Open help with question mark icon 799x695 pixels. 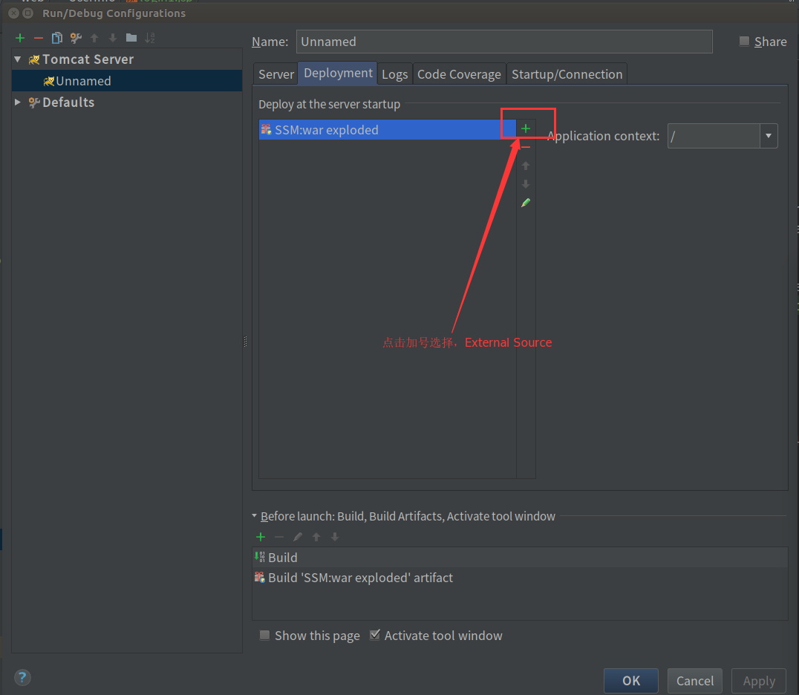[x=22, y=678]
